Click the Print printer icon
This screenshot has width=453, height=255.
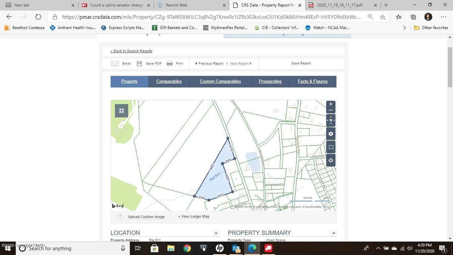(170, 63)
